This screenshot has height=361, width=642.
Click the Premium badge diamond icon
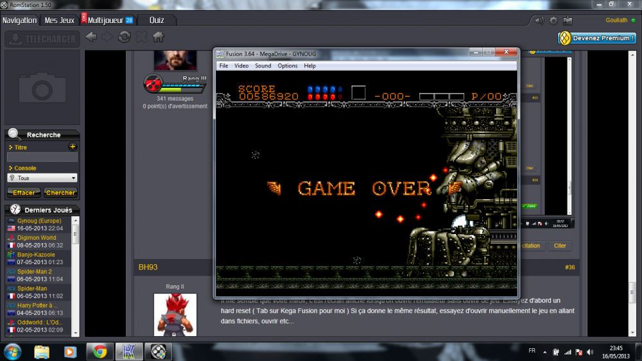tap(564, 38)
